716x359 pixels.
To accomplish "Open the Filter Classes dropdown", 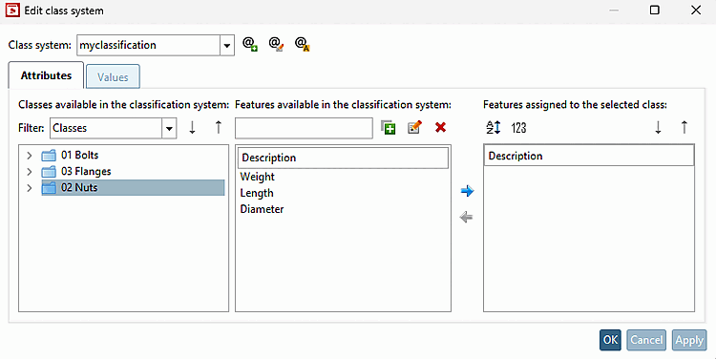I will [x=169, y=128].
